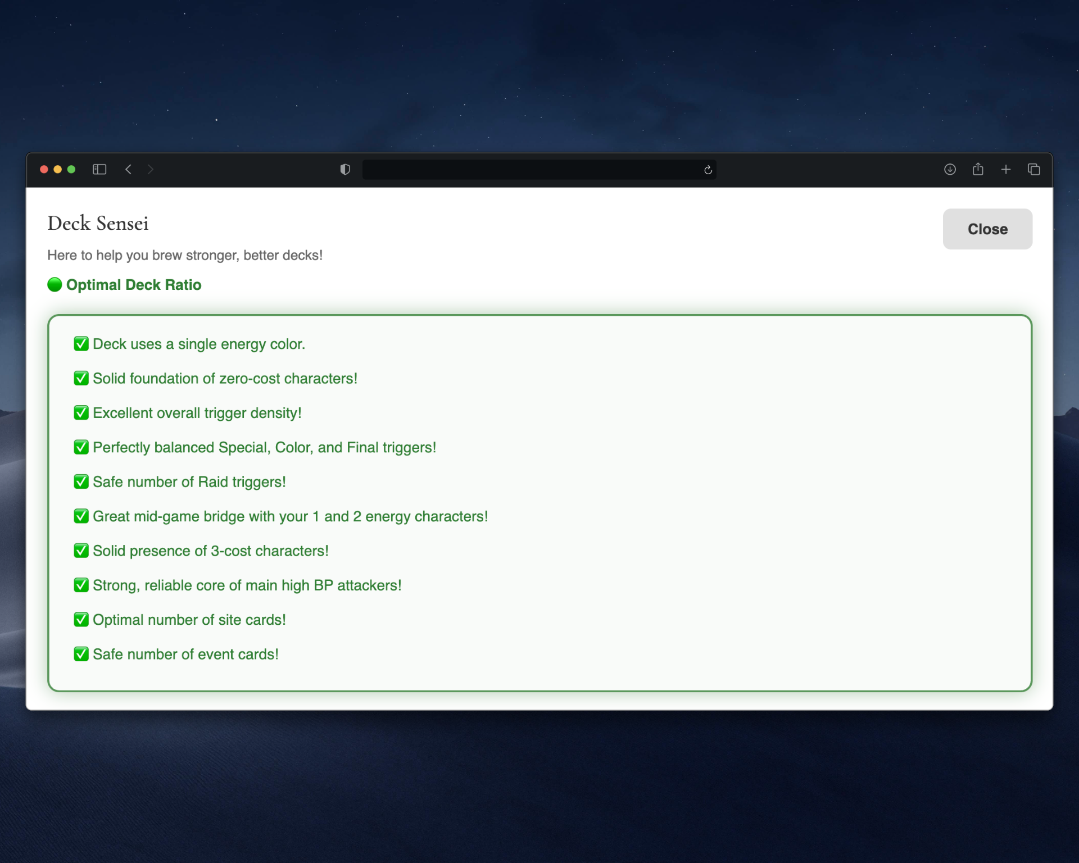Viewport: 1079px width, 863px height.
Task: Click the check mark beside single energy color
Action: pyautogui.click(x=81, y=344)
